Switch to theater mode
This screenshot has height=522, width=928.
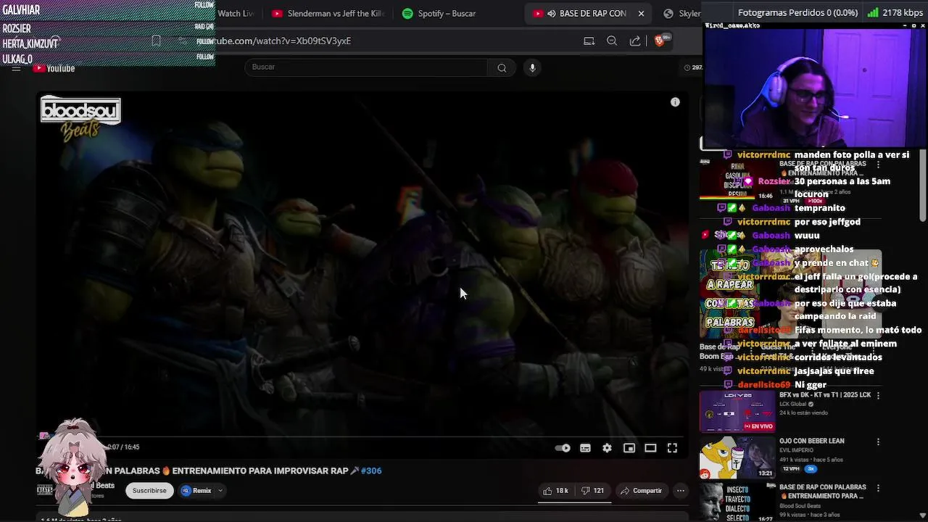tap(650, 448)
